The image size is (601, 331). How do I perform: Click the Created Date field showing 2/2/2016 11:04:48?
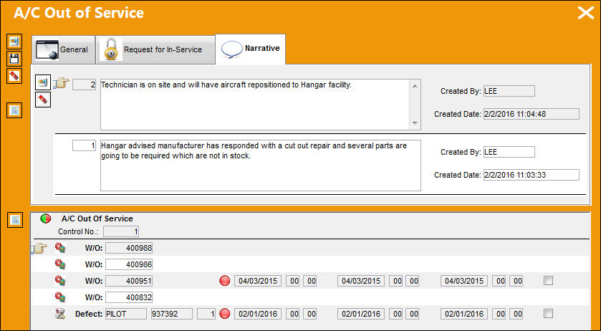coord(532,114)
